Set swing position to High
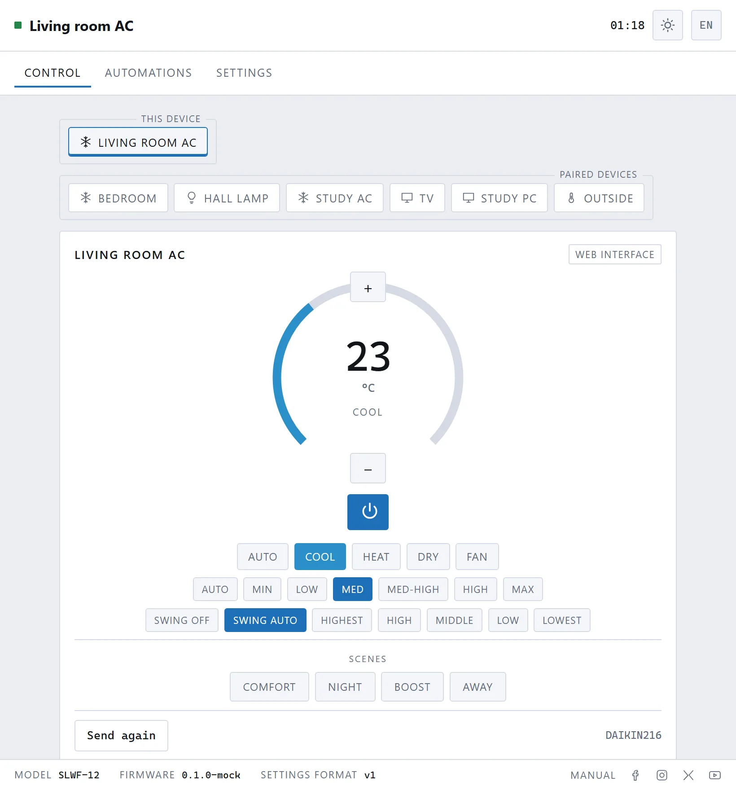 tap(399, 620)
